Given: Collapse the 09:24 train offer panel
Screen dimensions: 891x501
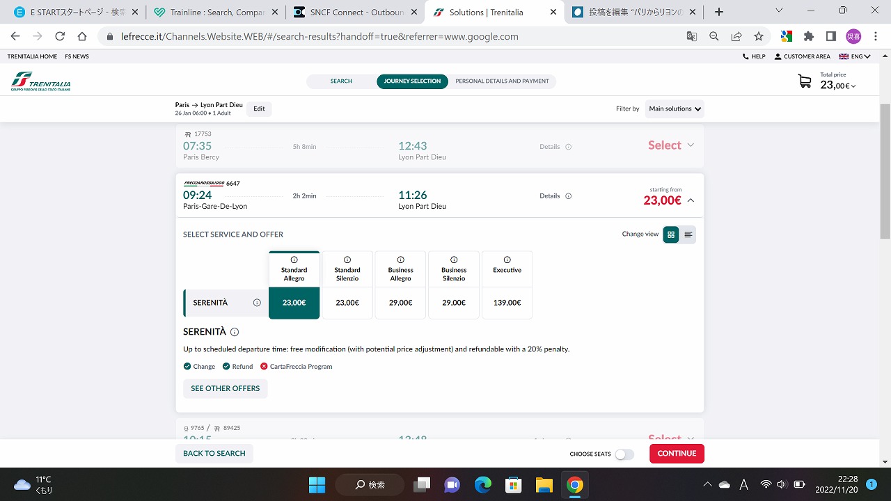Looking at the screenshot, I should pyautogui.click(x=691, y=200).
